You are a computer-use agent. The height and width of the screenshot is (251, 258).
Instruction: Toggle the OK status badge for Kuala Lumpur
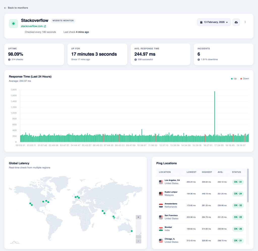click(238, 194)
